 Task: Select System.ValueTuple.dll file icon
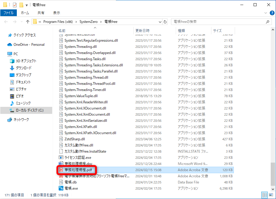tap(61, 96)
